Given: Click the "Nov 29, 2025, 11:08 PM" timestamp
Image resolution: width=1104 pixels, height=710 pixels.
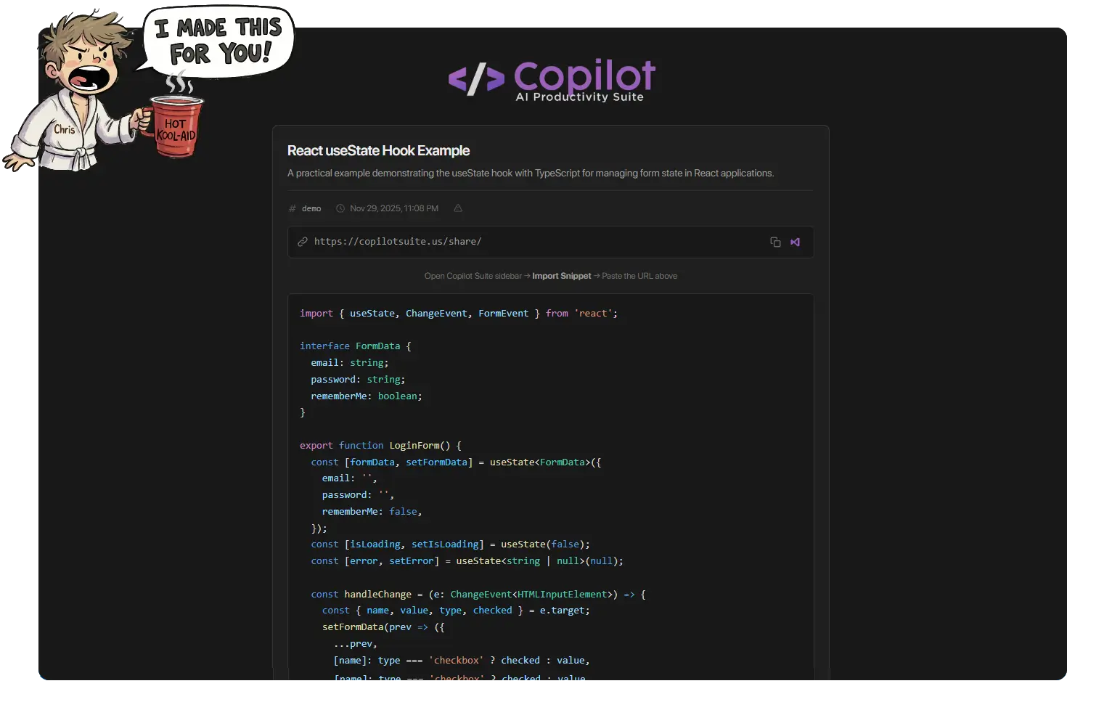Looking at the screenshot, I should [394, 208].
